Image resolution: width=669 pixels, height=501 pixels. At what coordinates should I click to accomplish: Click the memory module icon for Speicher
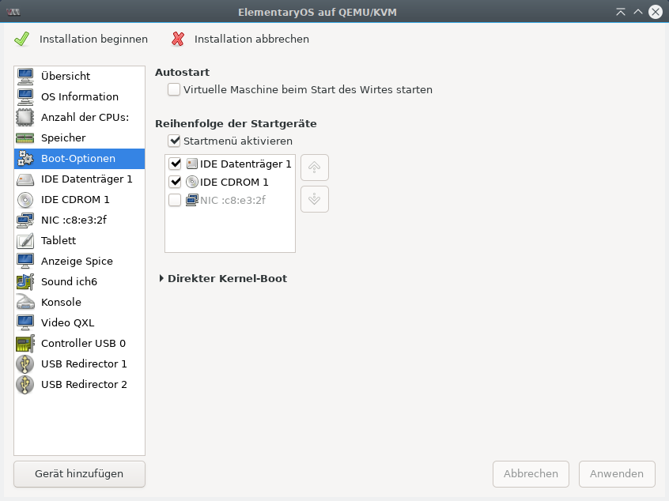[x=25, y=137]
